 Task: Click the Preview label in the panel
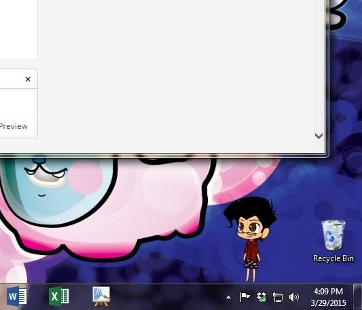click(14, 126)
